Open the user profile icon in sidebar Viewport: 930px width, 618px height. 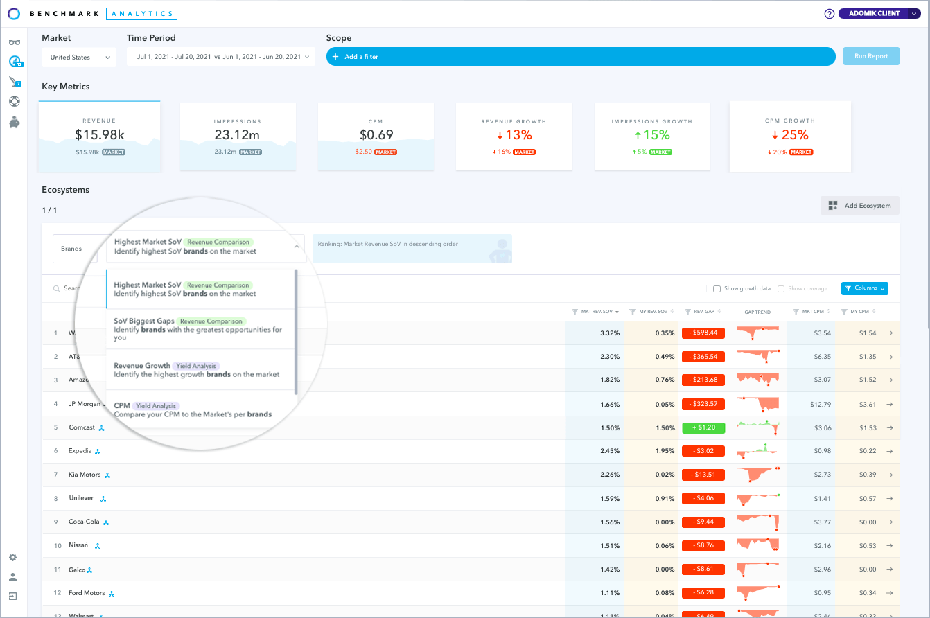coord(12,576)
